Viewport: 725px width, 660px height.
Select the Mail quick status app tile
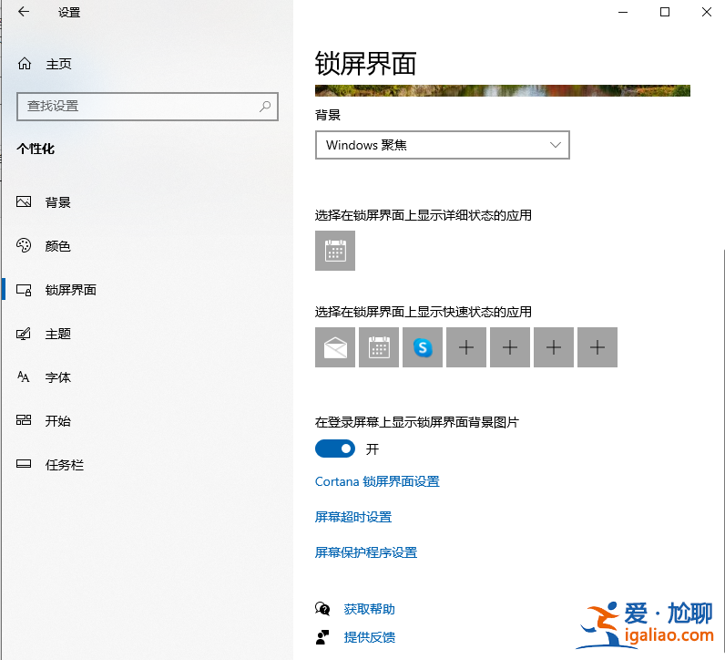[x=335, y=347]
